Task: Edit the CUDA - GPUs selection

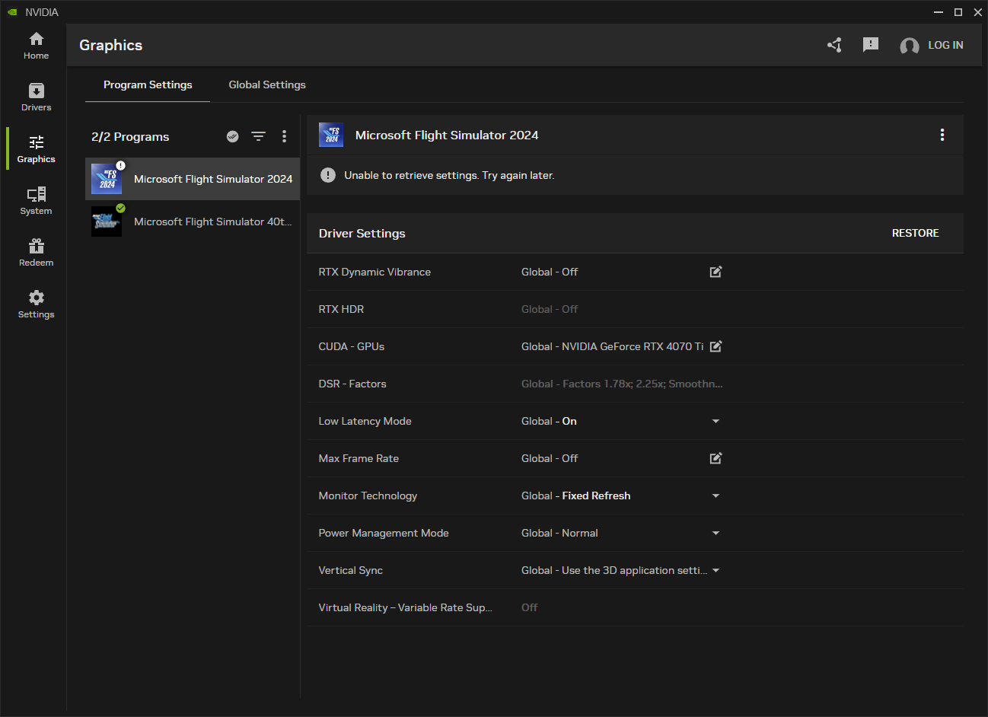Action: tap(716, 346)
